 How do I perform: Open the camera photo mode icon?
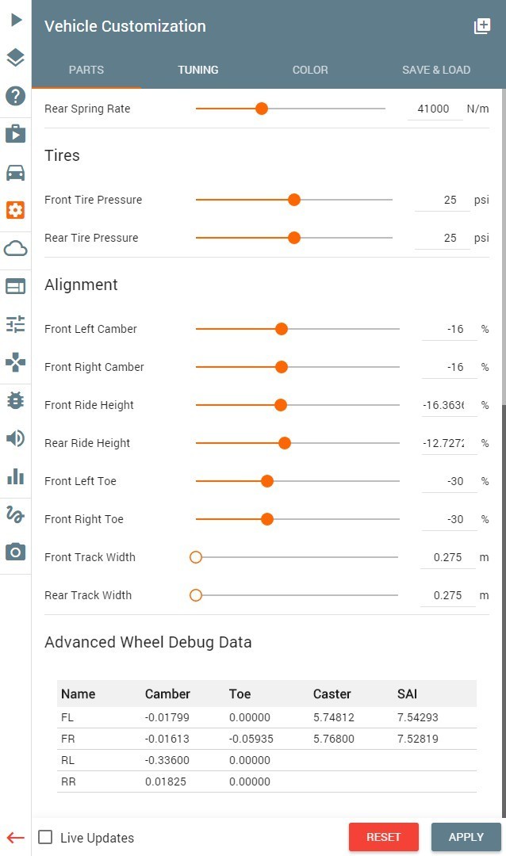tap(16, 552)
